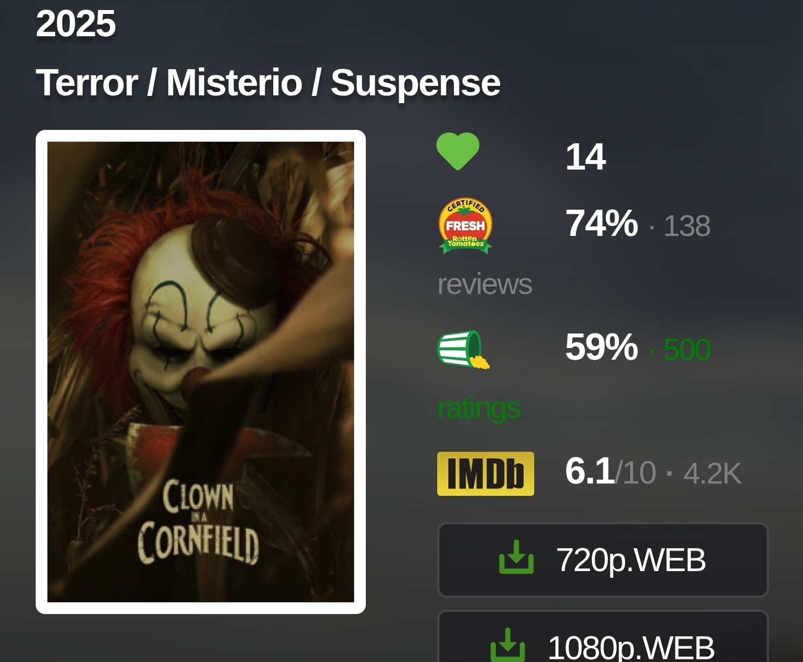Click the 6.1/10 IMDb rating
The height and width of the screenshot is (662, 803).
coord(611,472)
